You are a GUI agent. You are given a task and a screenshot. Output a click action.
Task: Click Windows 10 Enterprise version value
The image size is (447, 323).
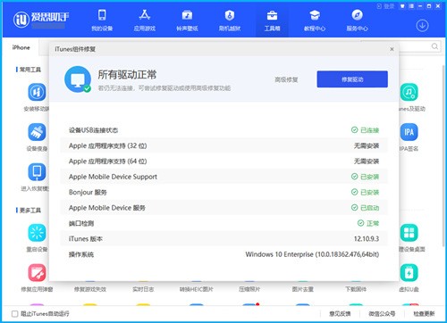(312, 254)
